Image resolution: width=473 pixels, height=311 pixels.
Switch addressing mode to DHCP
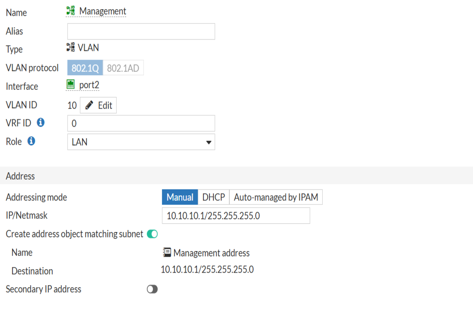click(214, 197)
